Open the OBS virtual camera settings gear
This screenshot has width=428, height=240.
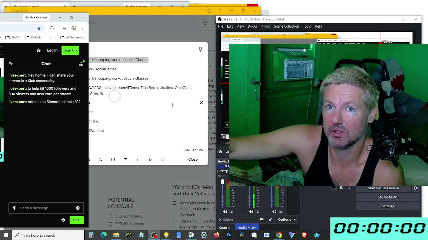(416, 188)
